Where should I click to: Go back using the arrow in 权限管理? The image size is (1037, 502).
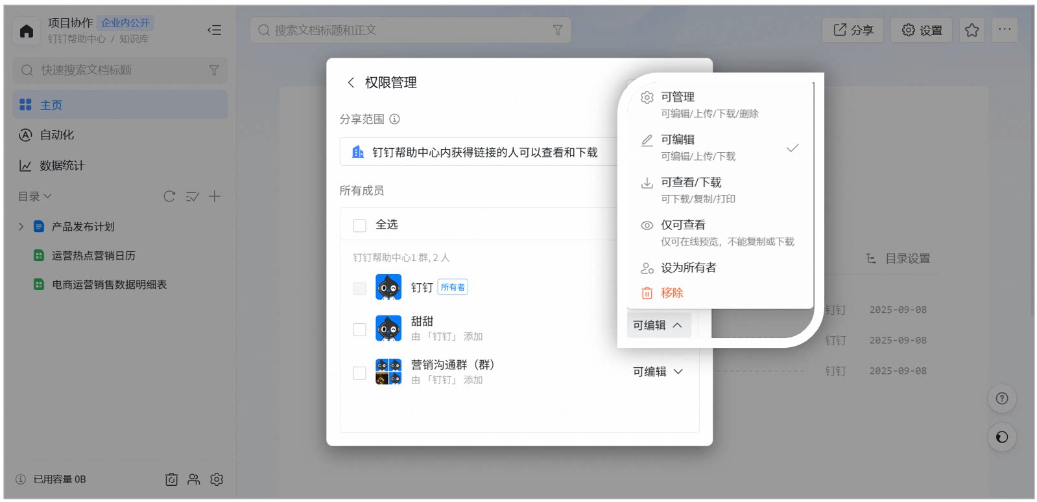point(351,82)
